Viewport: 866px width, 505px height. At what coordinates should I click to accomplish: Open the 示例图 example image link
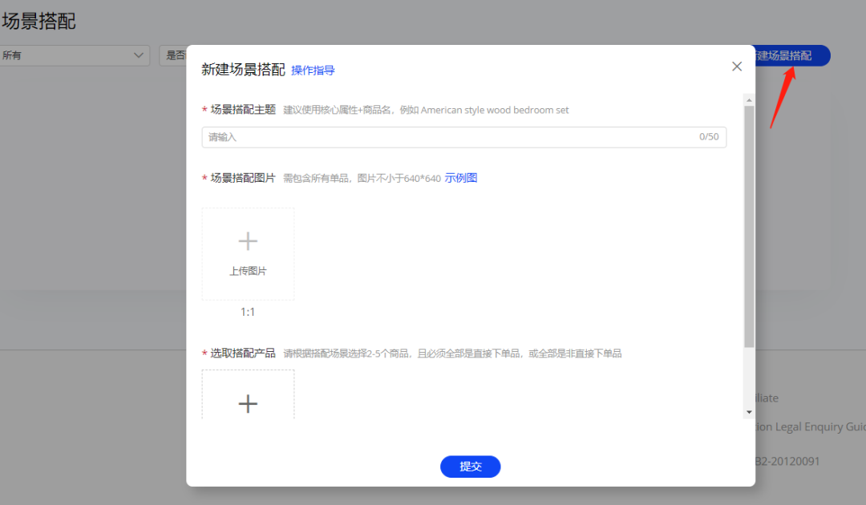[460, 178]
